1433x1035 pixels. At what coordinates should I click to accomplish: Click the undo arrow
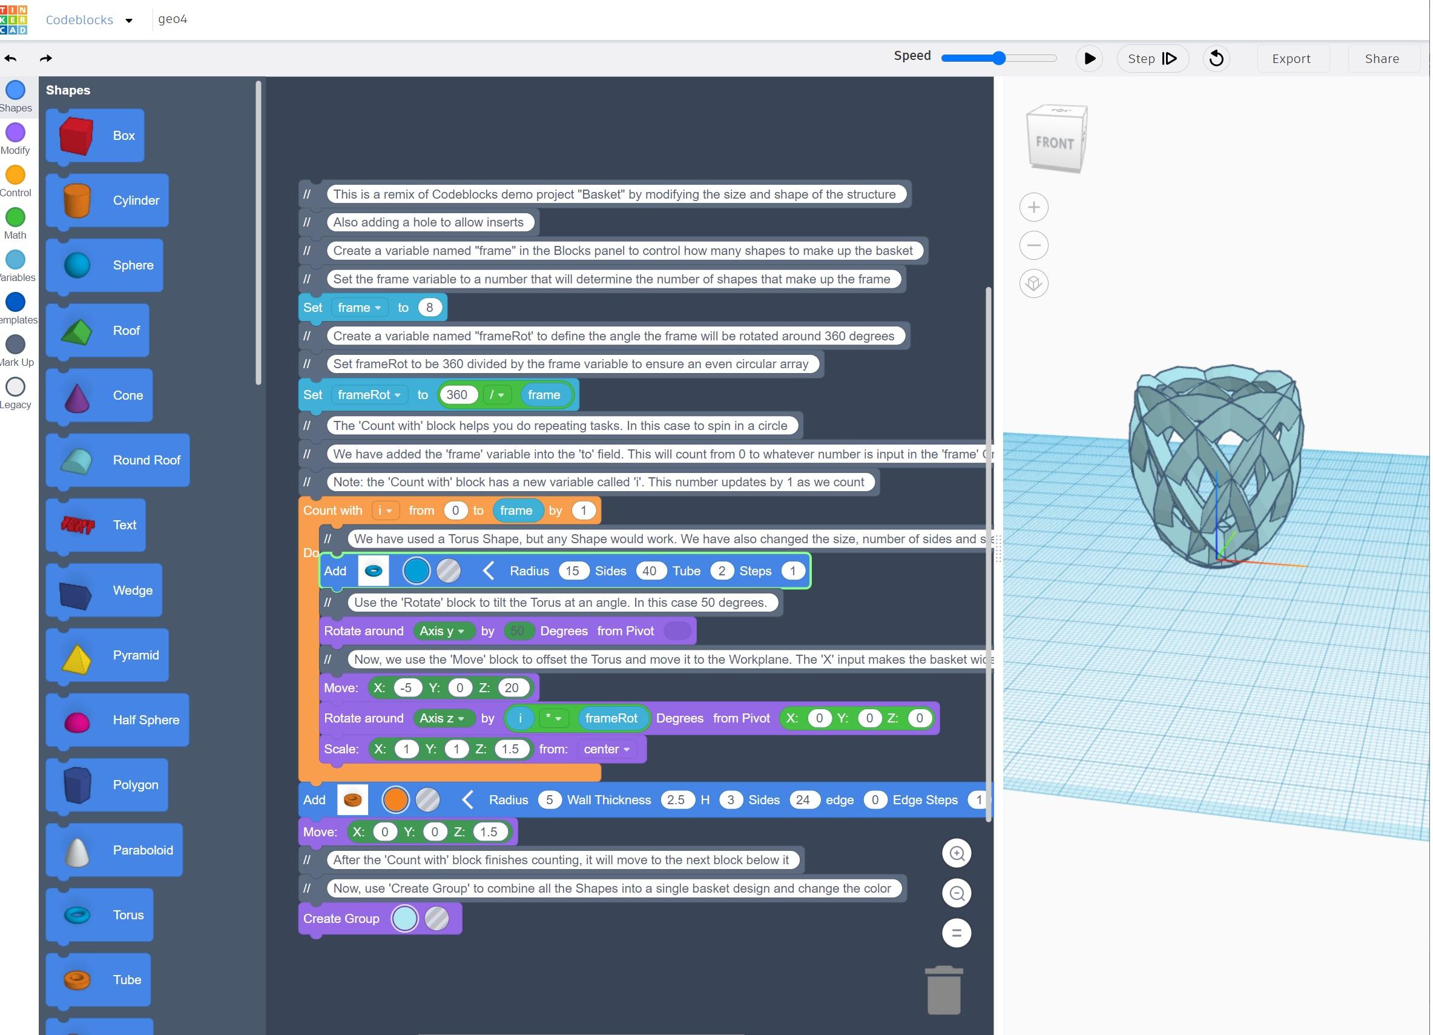(x=10, y=58)
